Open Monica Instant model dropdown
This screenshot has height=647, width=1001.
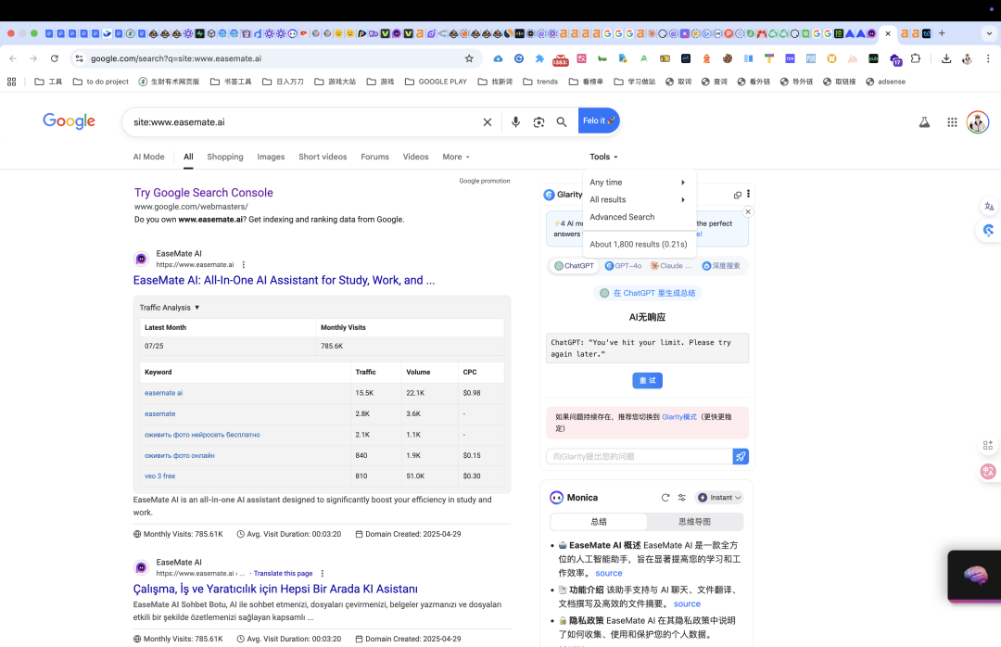(x=719, y=498)
